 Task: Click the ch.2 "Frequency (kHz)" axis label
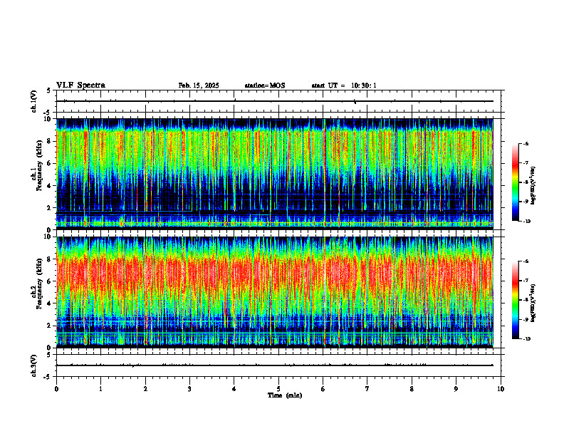coord(39,284)
